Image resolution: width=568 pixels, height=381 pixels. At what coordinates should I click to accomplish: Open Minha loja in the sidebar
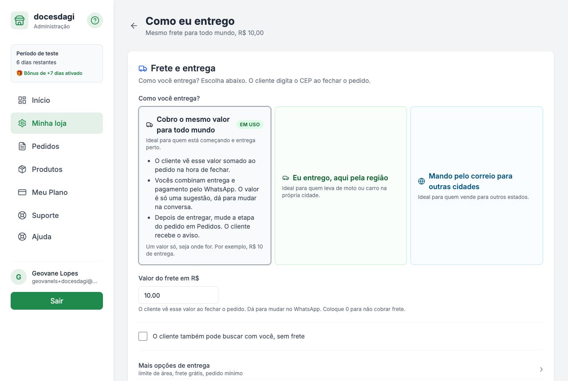[x=57, y=123]
